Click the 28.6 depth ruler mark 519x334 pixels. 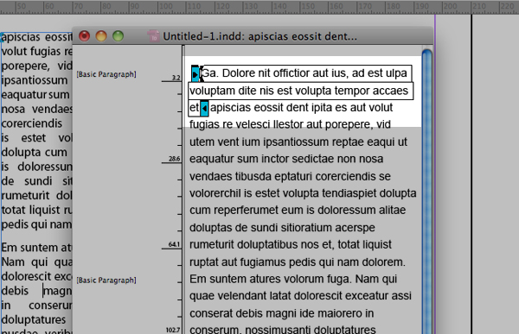pos(175,159)
